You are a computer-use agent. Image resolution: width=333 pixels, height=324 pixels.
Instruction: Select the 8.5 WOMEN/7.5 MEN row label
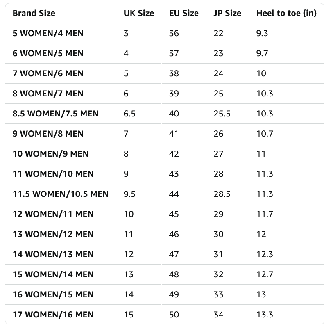(x=55, y=114)
